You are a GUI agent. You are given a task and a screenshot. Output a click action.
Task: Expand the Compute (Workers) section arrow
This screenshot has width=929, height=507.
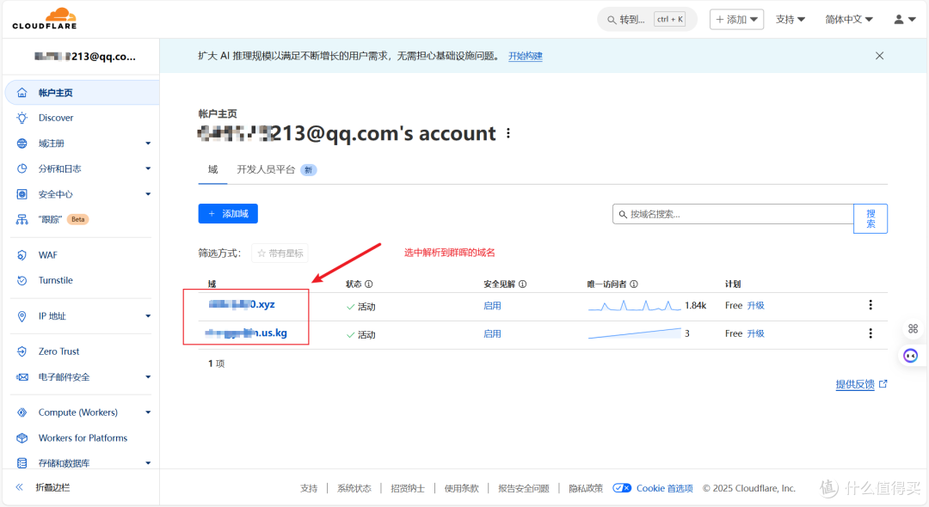(x=148, y=412)
